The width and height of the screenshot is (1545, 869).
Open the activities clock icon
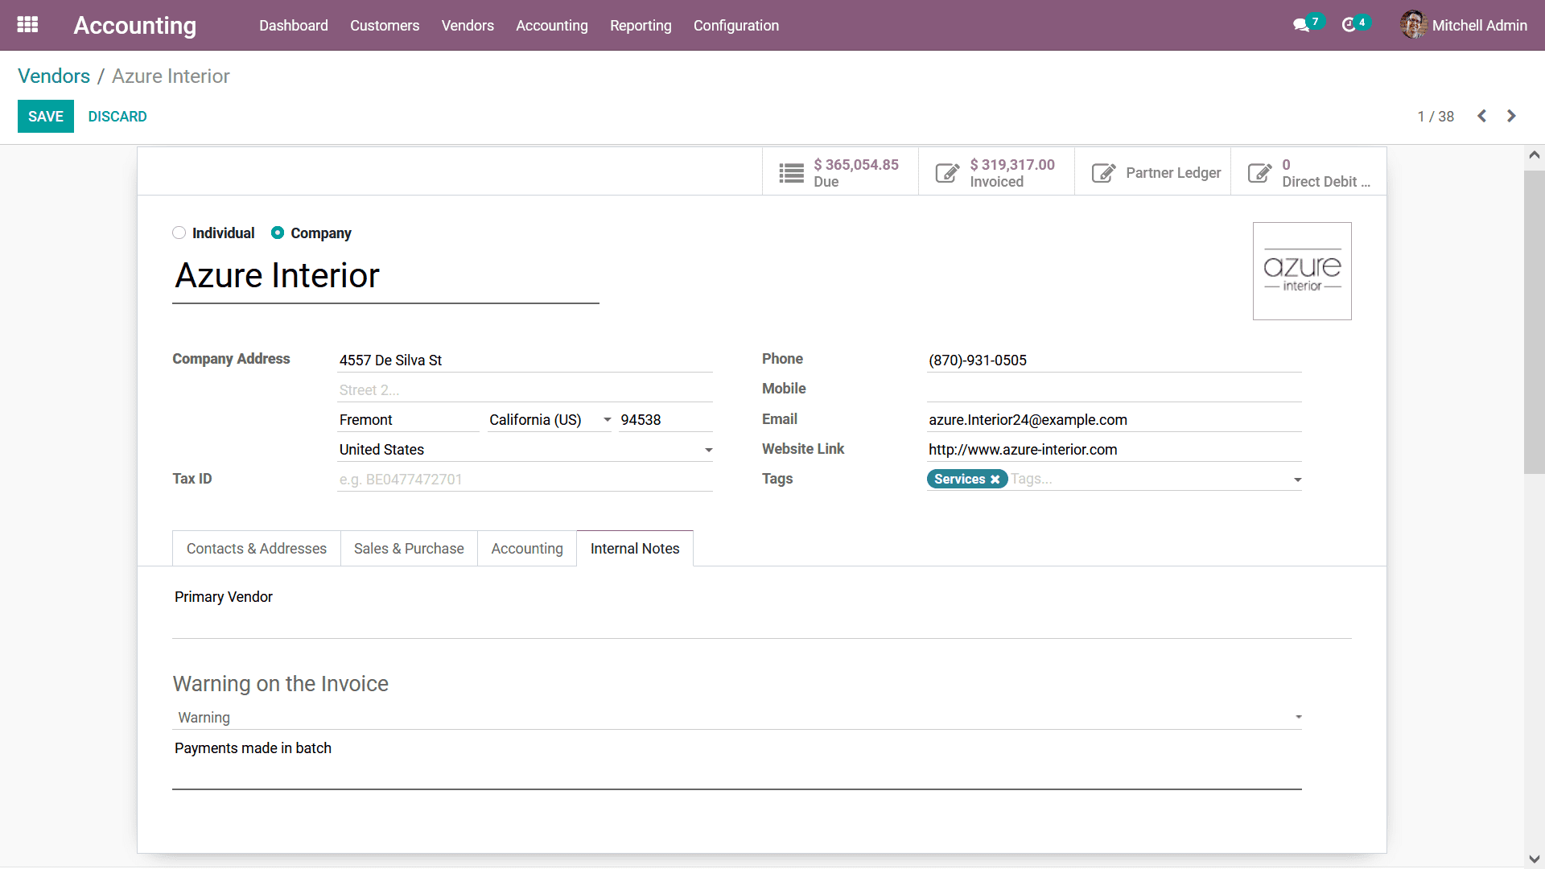point(1349,25)
